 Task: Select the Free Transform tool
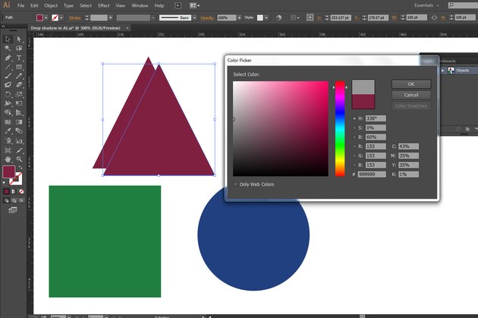click(x=19, y=104)
